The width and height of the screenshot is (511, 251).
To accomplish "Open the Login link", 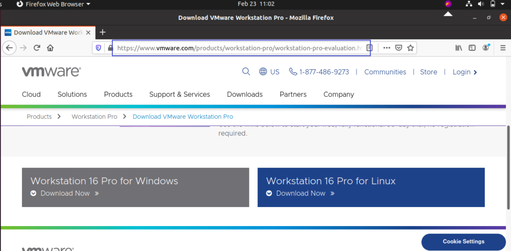I will [x=465, y=72].
